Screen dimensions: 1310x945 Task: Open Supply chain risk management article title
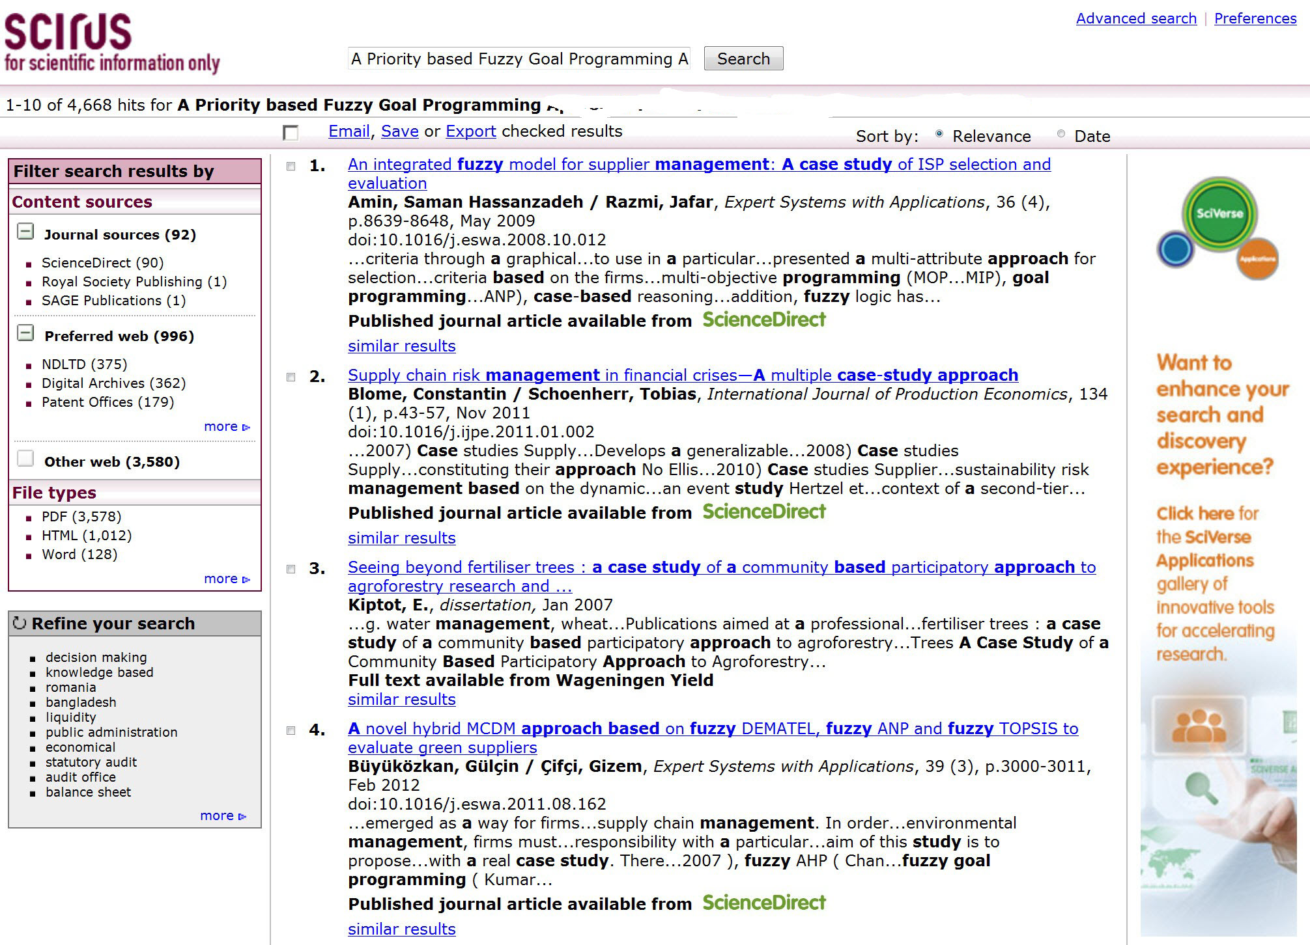pos(683,375)
